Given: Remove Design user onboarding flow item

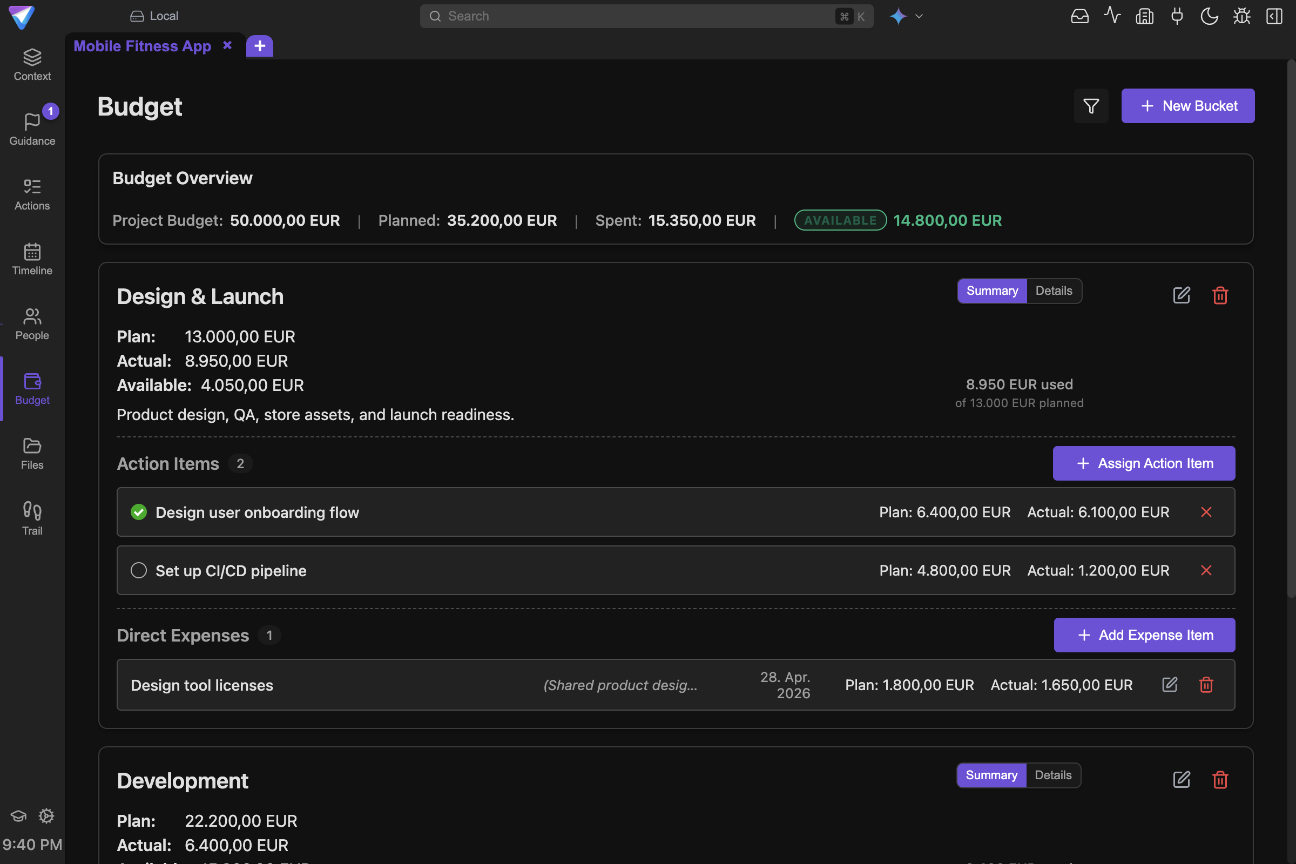Looking at the screenshot, I should click(1206, 512).
